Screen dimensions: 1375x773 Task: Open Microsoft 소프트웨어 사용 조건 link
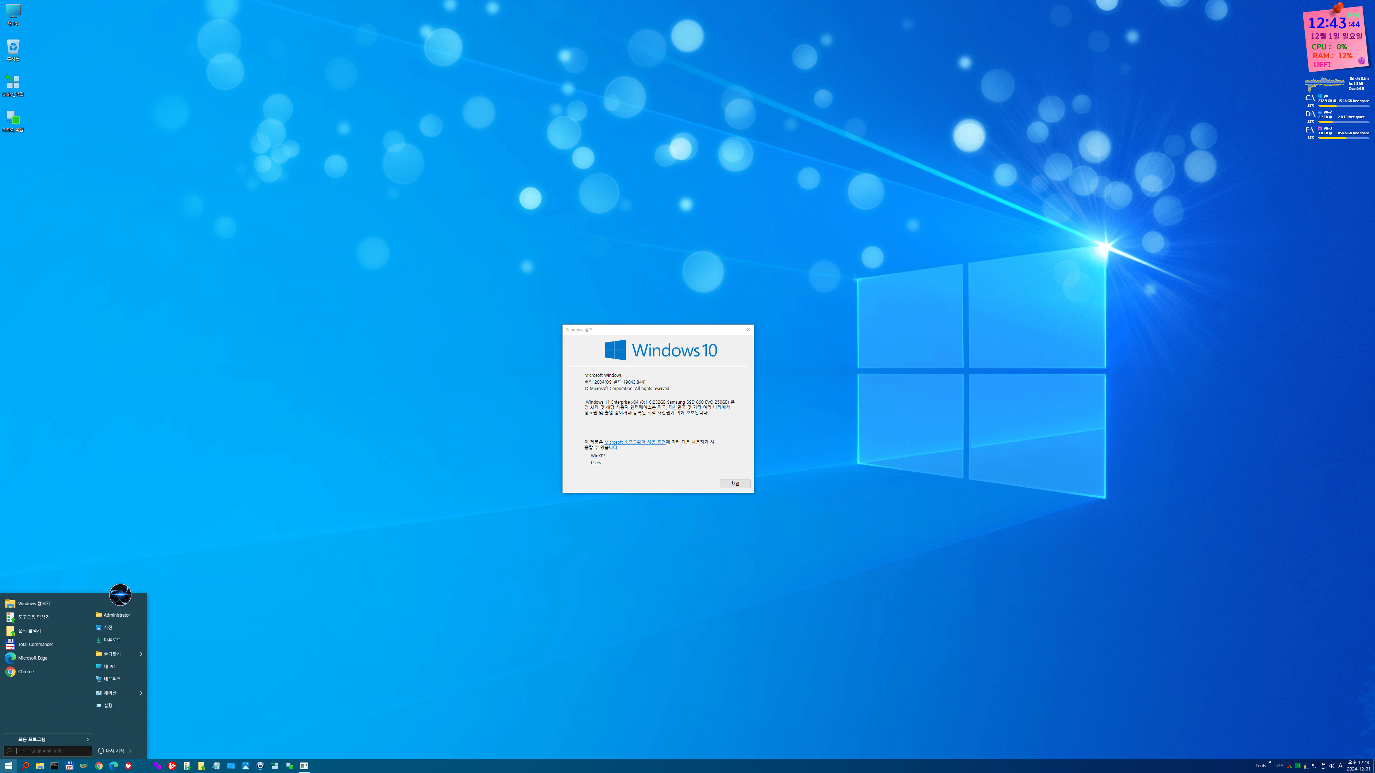[635, 442]
